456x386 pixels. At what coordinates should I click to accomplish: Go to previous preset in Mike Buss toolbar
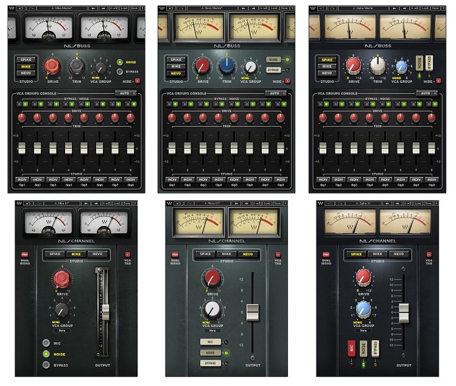click(93, 9)
